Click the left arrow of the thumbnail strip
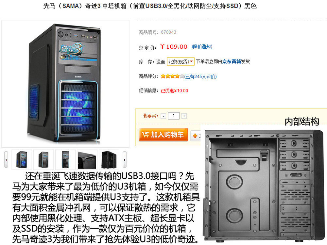 (x=6, y=160)
